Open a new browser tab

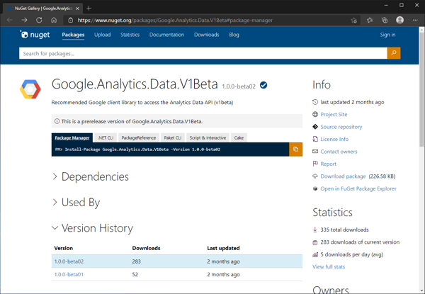pyautogui.click(x=89, y=9)
